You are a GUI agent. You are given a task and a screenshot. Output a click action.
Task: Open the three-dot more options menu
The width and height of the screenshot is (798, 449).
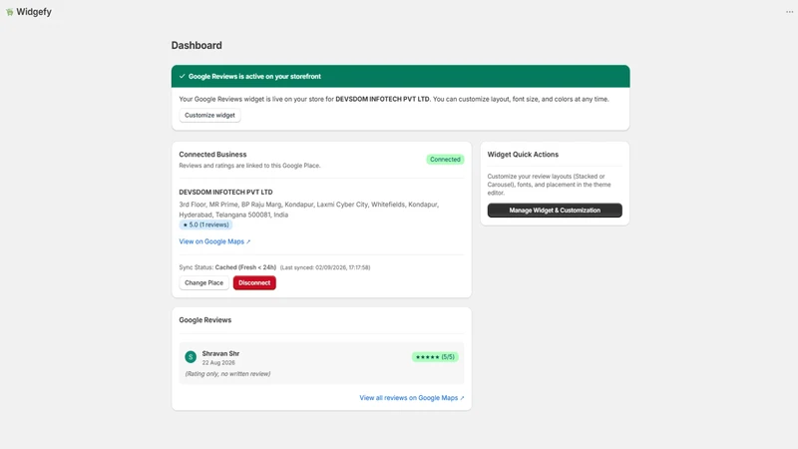789,12
